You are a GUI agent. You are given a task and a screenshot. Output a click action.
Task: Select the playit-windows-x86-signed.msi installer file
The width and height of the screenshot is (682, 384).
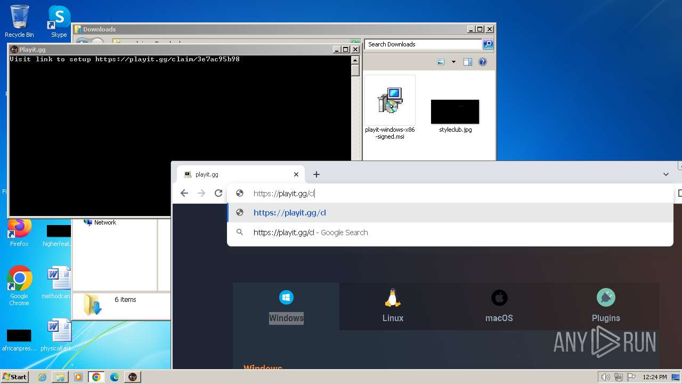tap(390, 108)
